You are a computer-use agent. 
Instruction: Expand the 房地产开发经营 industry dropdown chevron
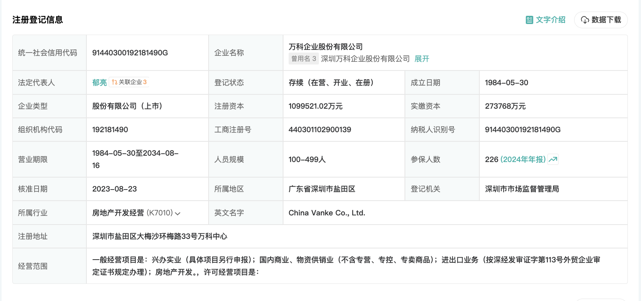pyautogui.click(x=178, y=213)
